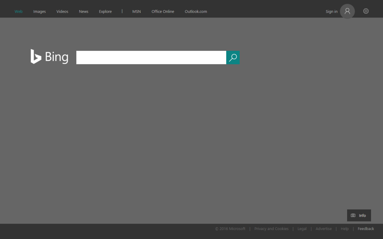Open the Explore menu item
Screen dimensions: 383x239
tap(105, 12)
